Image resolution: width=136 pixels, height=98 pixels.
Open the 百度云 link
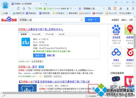click(116, 60)
